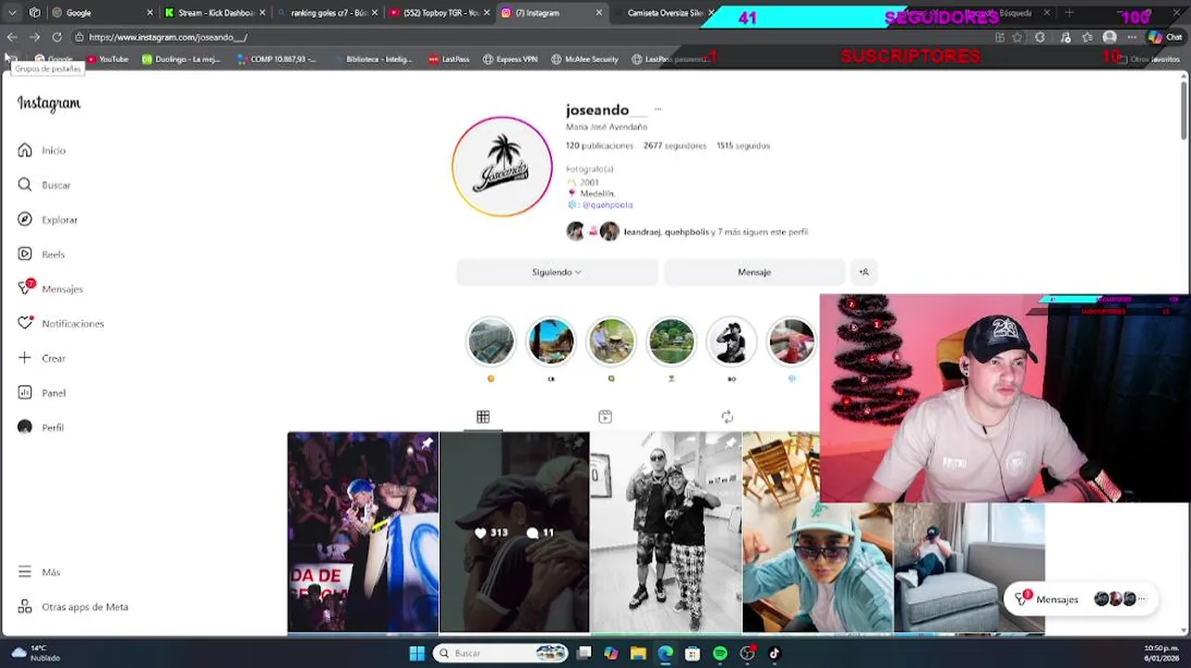Open Microsoft Store from taskbar
The image size is (1191, 668).
pyautogui.click(x=692, y=653)
